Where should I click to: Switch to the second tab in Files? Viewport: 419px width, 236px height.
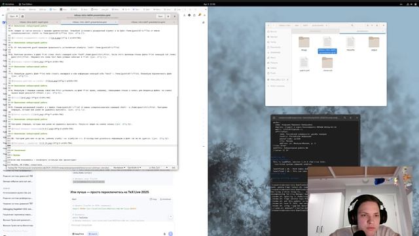(363, 31)
